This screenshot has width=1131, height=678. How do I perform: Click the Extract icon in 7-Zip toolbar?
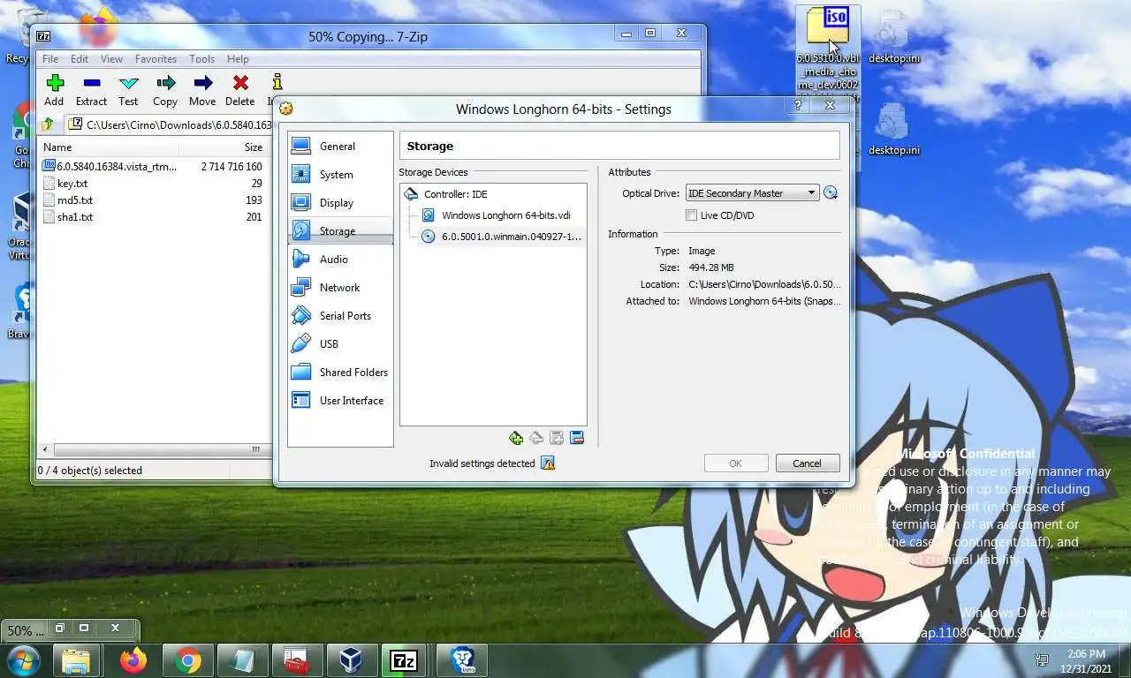point(91,83)
